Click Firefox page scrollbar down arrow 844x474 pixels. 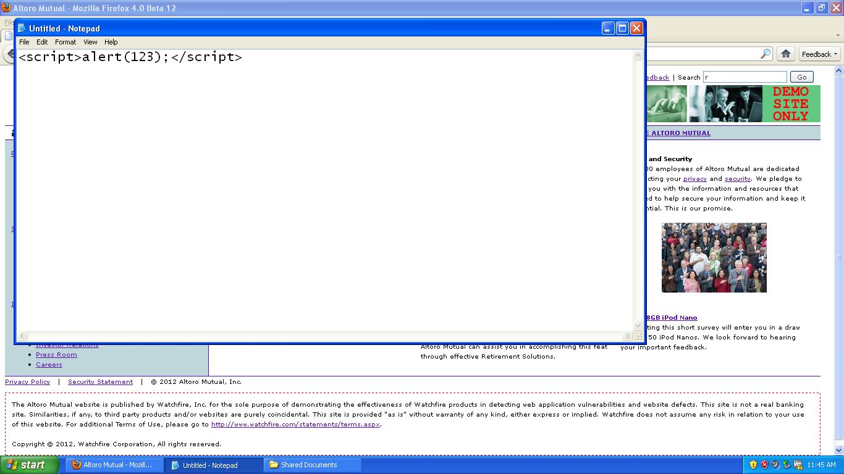(x=838, y=450)
